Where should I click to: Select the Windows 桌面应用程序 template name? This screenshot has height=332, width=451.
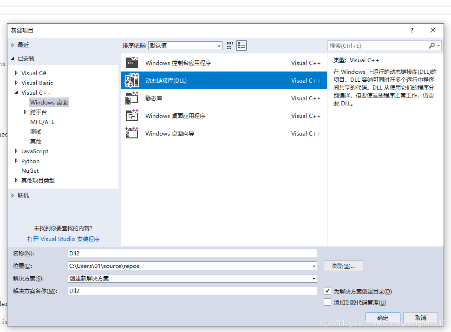pos(175,116)
